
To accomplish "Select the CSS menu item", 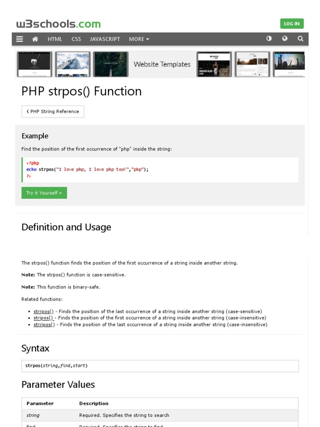I will pos(76,39).
